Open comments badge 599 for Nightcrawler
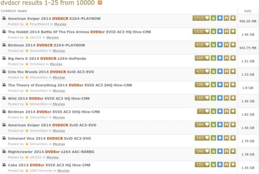259x174 pixels. 202,151
